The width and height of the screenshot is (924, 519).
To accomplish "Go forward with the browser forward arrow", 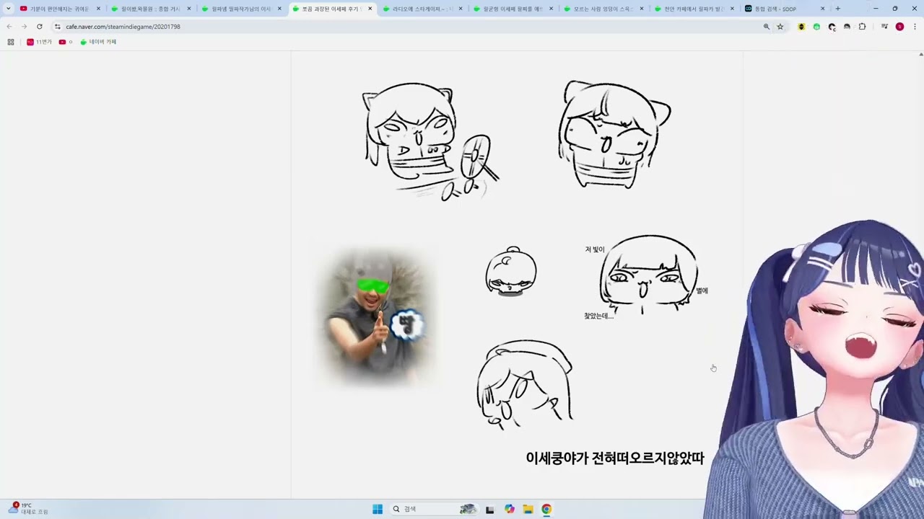I will tap(24, 27).
